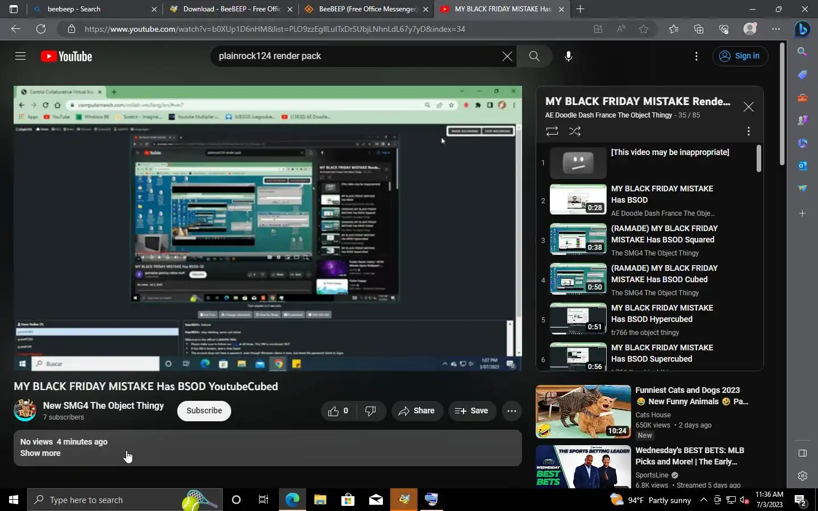This screenshot has width=818, height=511.
Task: Open Bing Copilot sidebar button
Action: click(x=802, y=29)
